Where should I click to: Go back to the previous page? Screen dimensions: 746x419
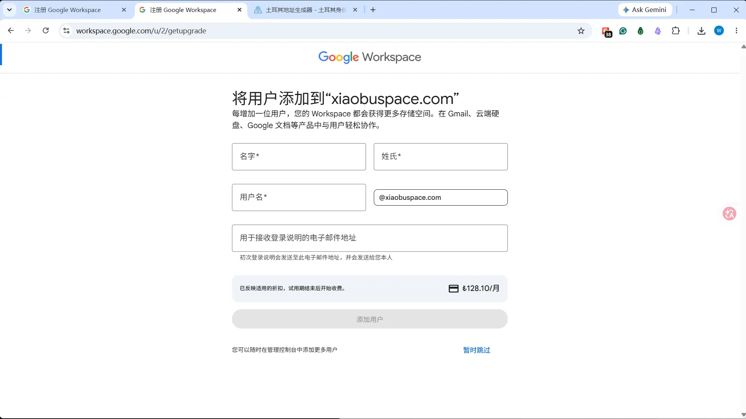tap(11, 31)
